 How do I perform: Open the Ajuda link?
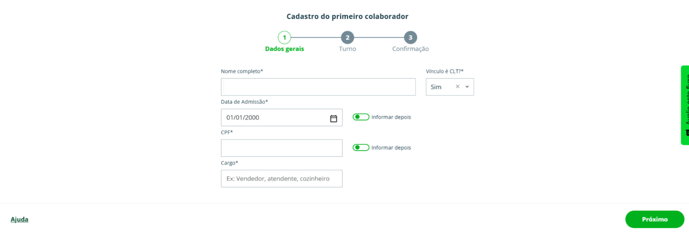(19, 219)
